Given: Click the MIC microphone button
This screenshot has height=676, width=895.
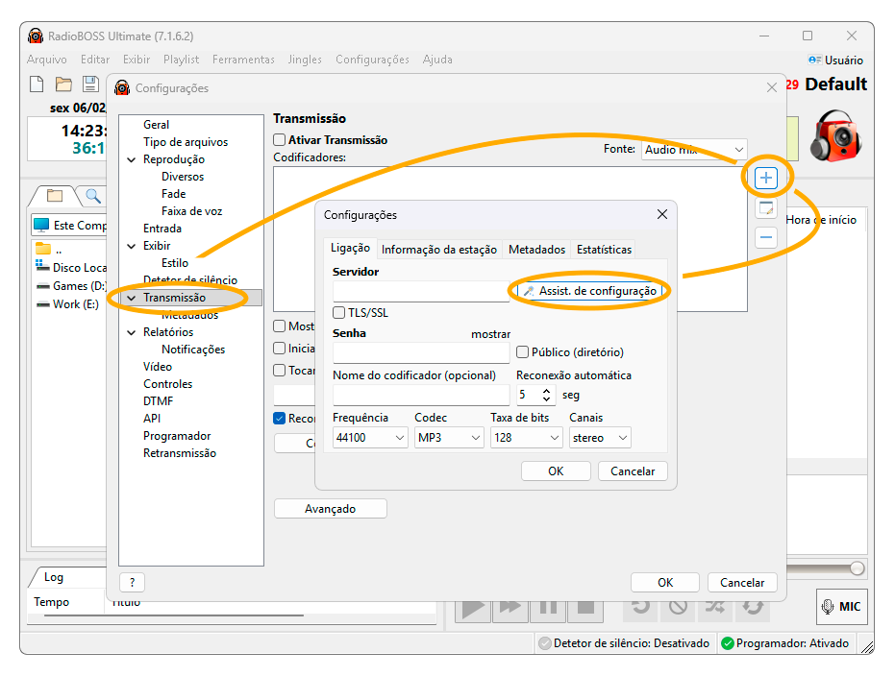Looking at the screenshot, I should 840,606.
